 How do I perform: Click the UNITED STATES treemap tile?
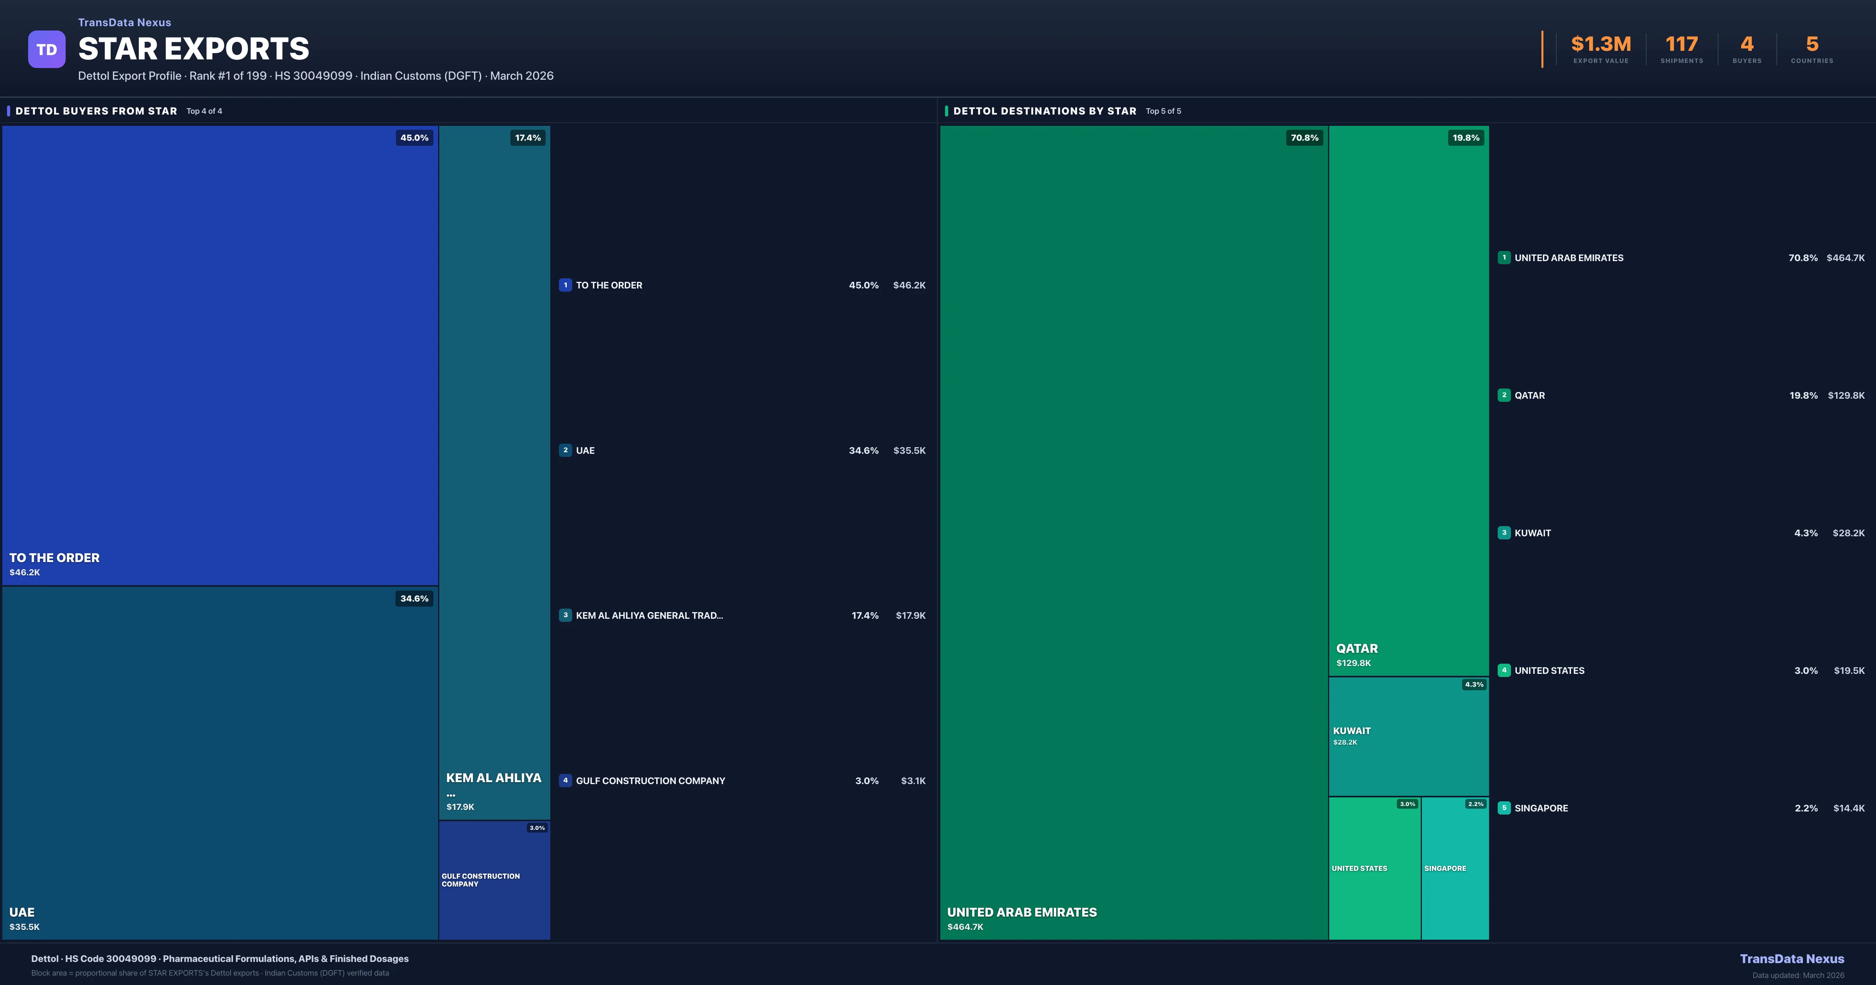click(1374, 869)
